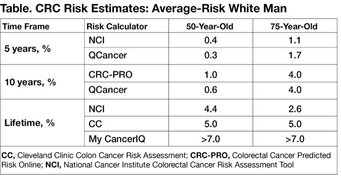Click the >7.0 value under 50-Year-Old
This screenshot has width=341, height=183.
(210, 139)
